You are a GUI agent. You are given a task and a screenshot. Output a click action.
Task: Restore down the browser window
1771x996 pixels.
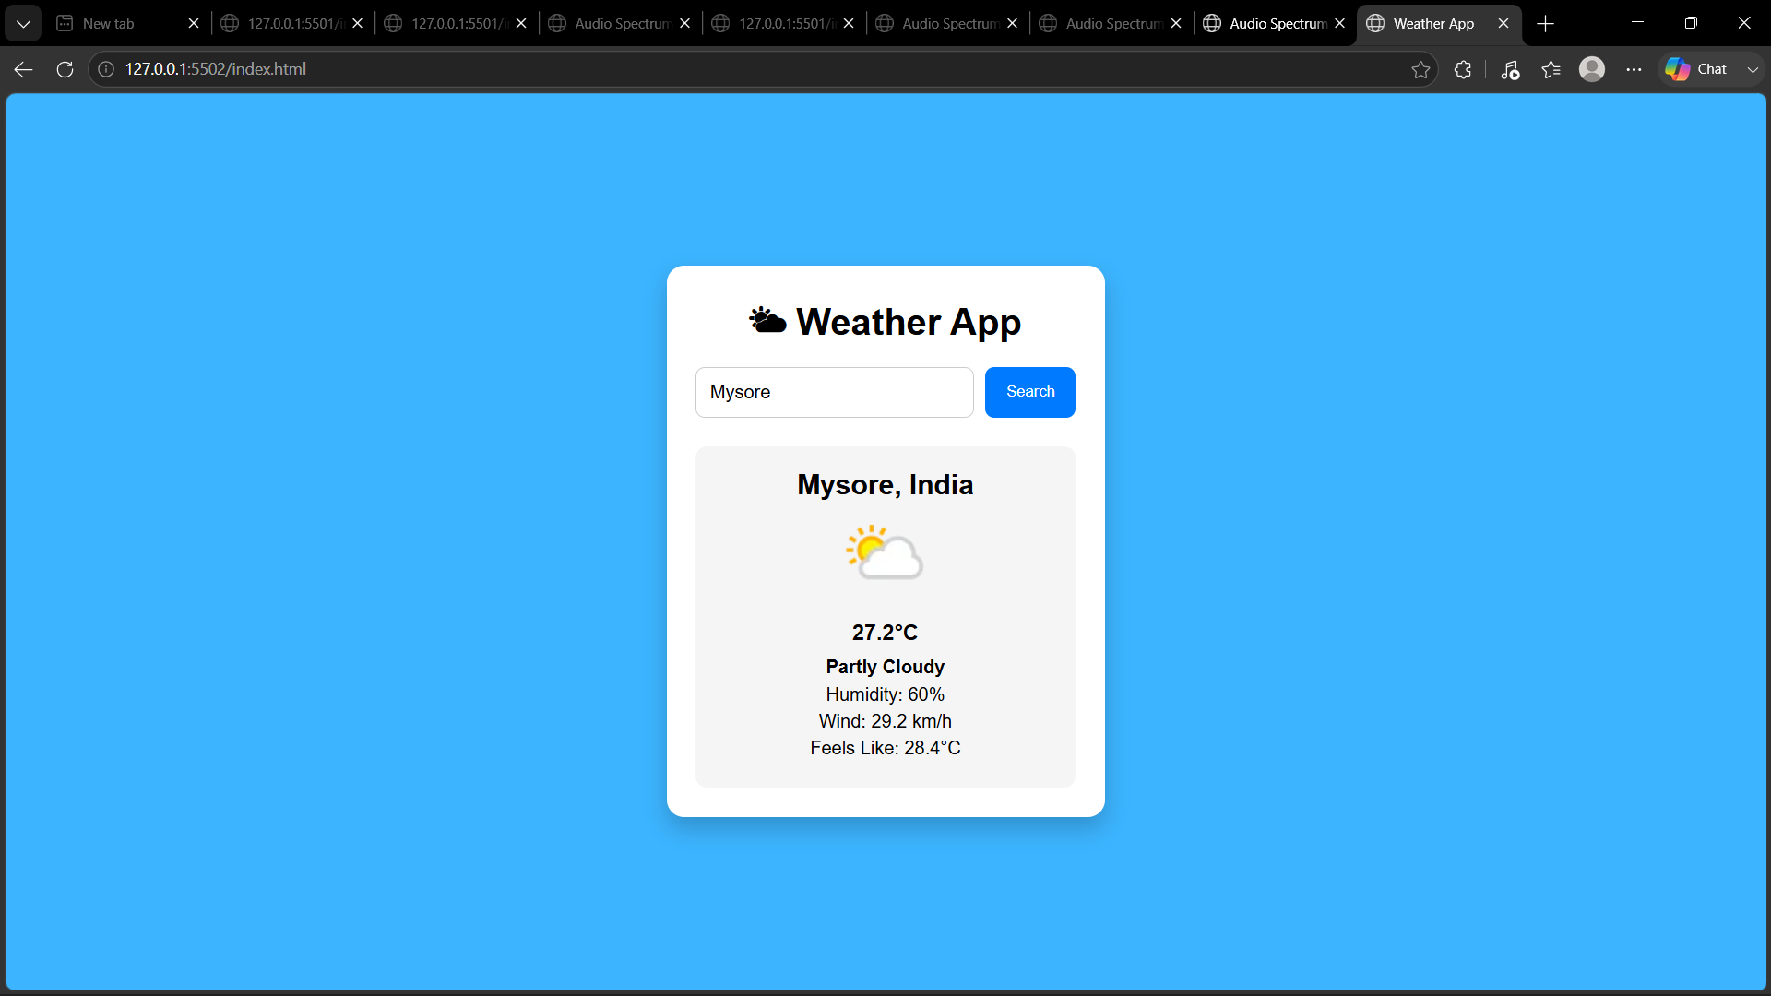1691,23
